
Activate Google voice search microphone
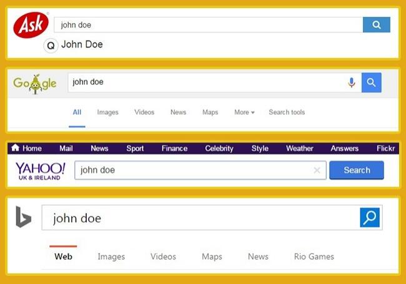[352, 82]
